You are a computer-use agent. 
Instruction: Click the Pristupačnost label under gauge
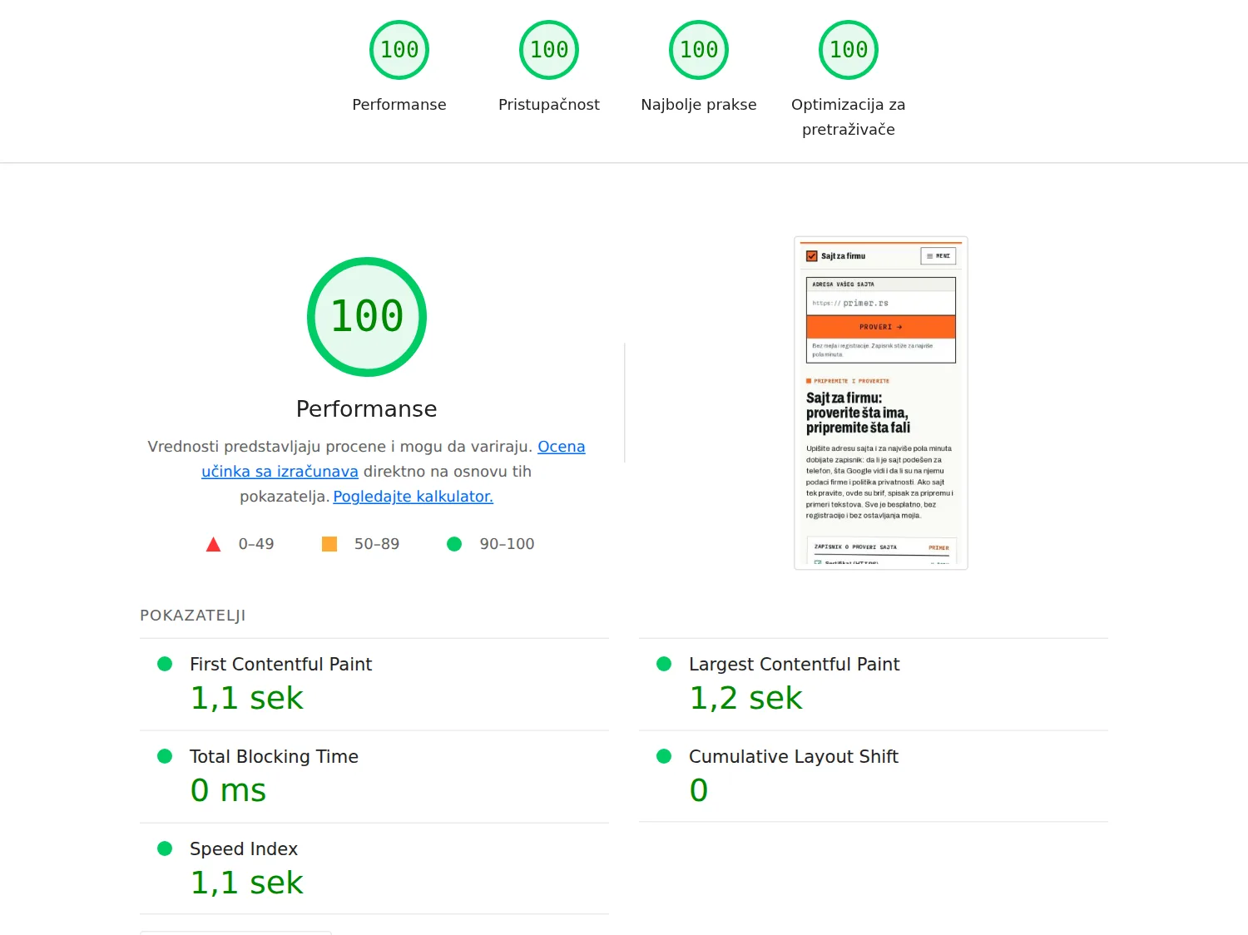pos(549,105)
